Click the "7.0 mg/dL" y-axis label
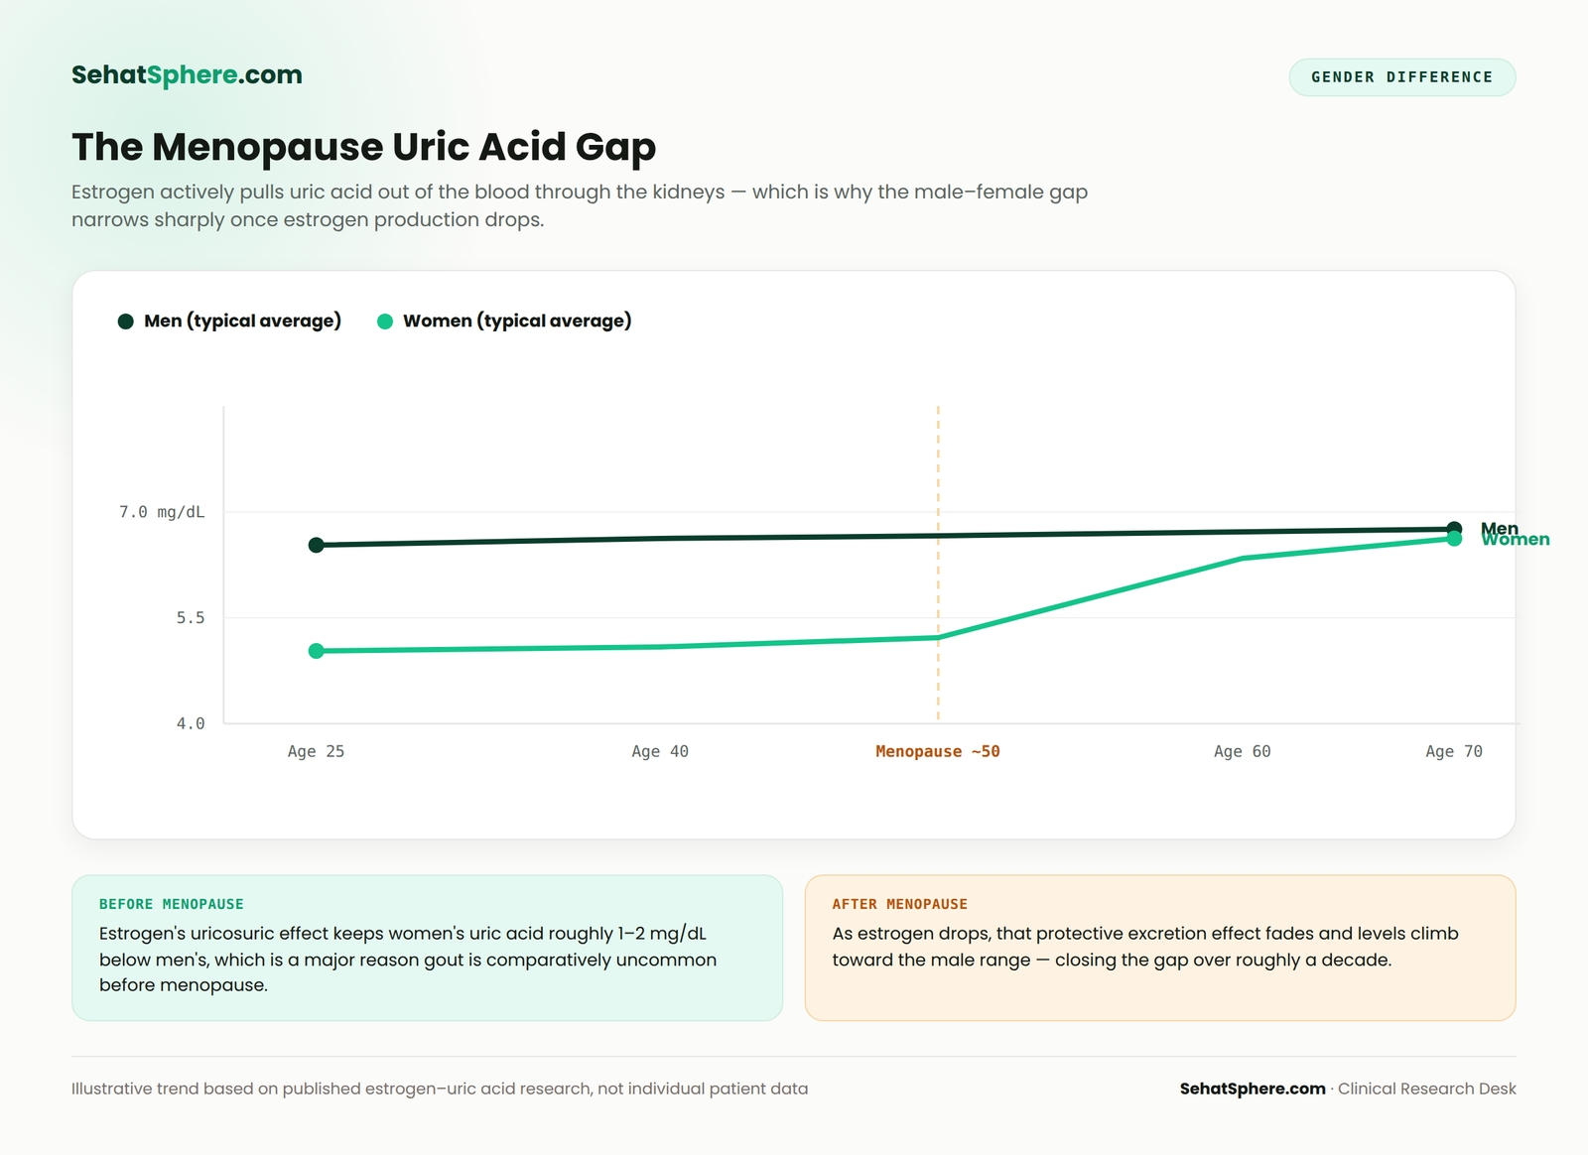This screenshot has height=1155, width=1588. 162,512
